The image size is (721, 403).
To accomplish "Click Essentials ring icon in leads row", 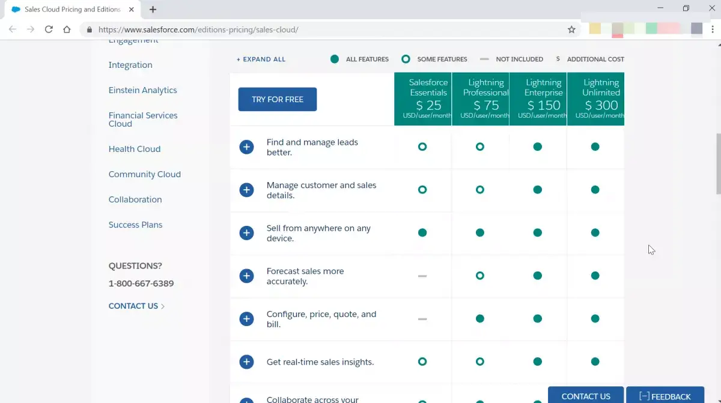I will point(422,147).
